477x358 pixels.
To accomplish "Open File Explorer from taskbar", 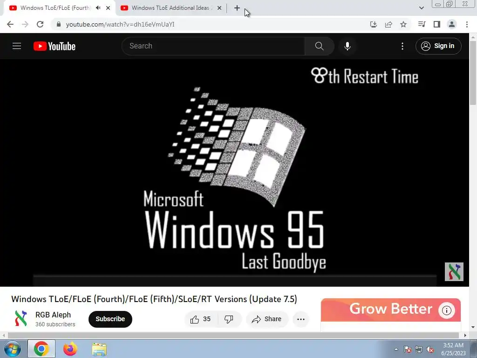I will [x=100, y=350].
